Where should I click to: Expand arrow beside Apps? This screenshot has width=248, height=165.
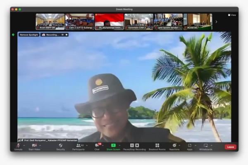(x=196, y=146)
